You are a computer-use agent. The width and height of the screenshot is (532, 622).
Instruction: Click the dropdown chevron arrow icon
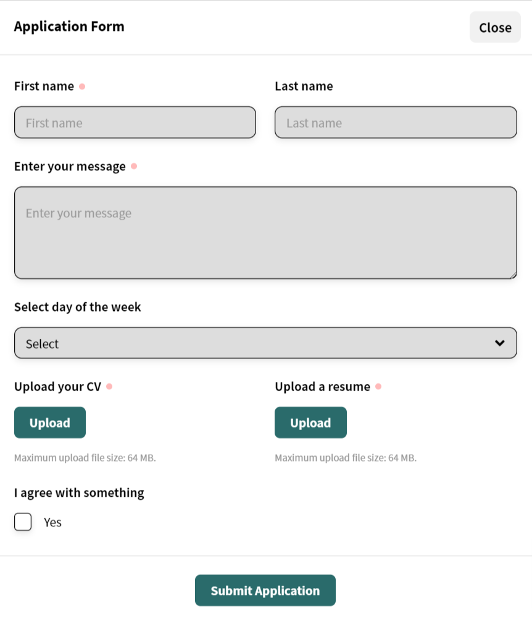(x=499, y=343)
